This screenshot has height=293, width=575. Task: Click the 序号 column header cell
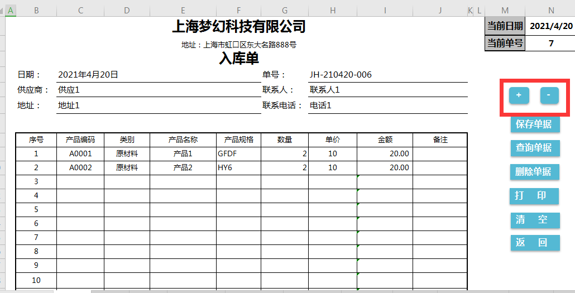click(x=36, y=140)
